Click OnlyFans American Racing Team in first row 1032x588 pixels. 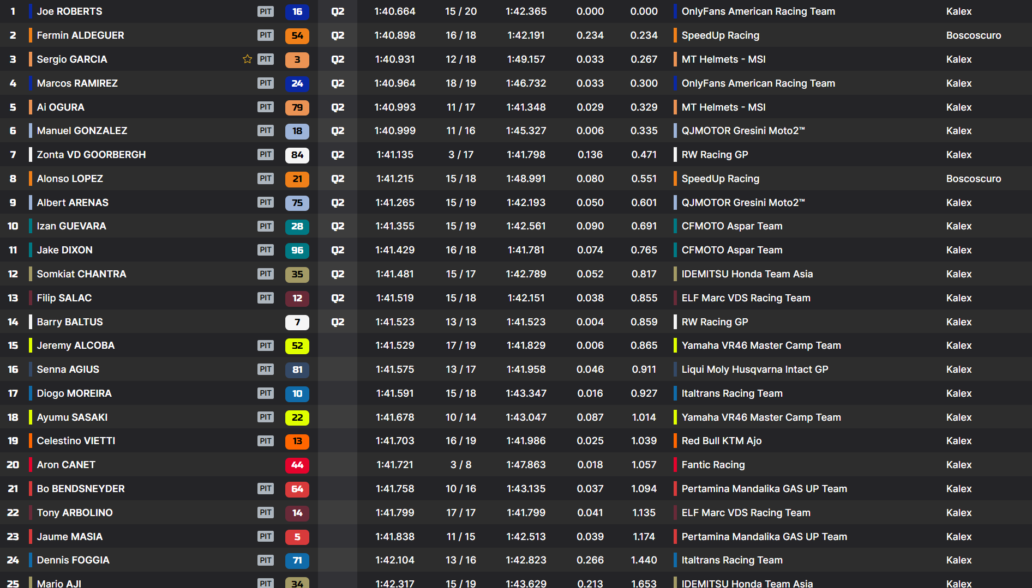(x=758, y=11)
